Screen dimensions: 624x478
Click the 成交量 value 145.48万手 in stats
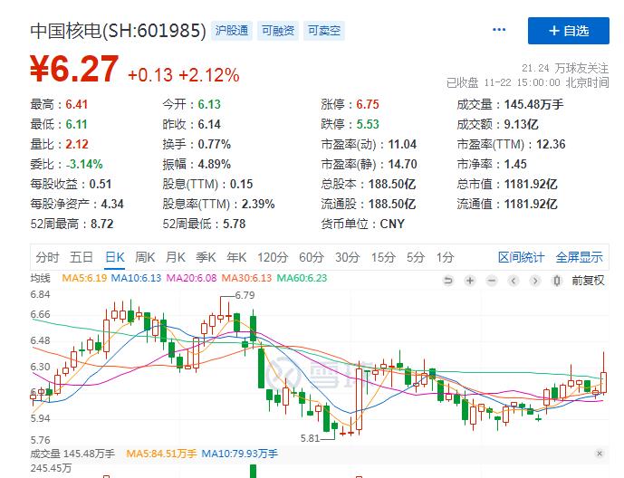533,105
